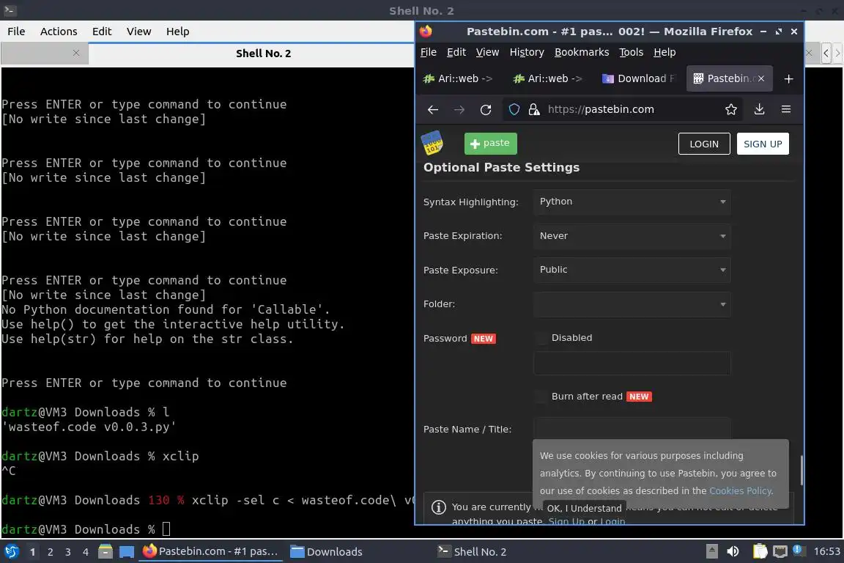This screenshot has width=844, height=563.
Task: Click the password input field
Action: click(x=632, y=364)
